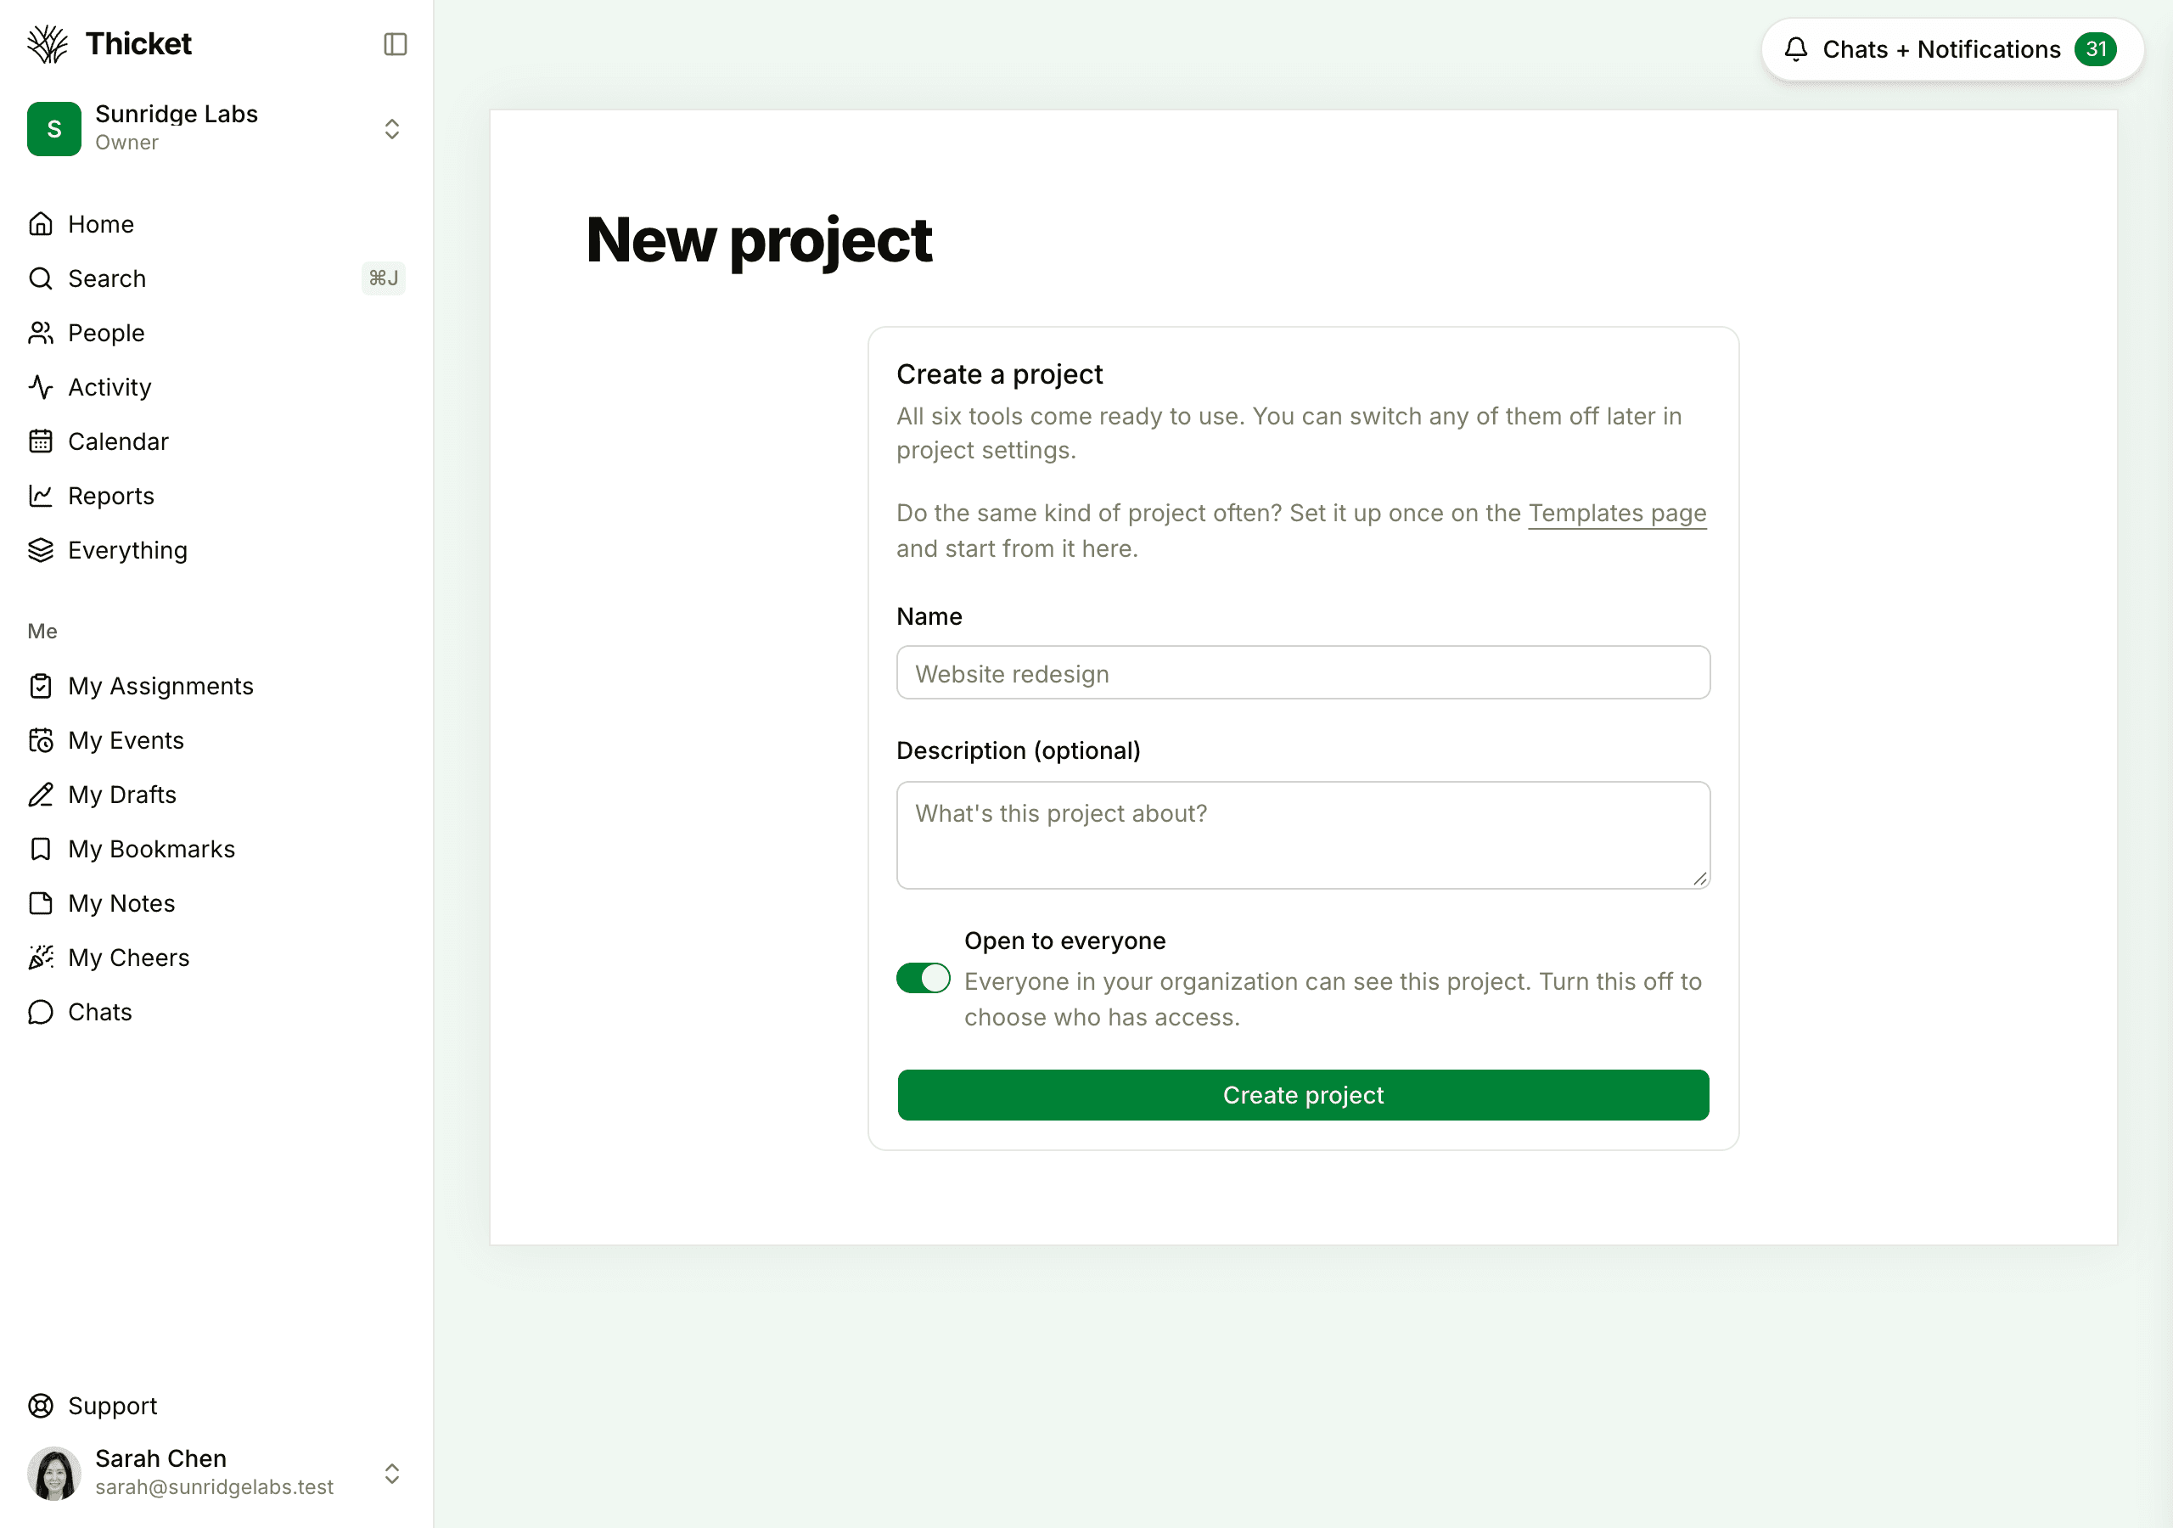Click the Everything layers icon
The height and width of the screenshot is (1528, 2173).
click(41, 550)
